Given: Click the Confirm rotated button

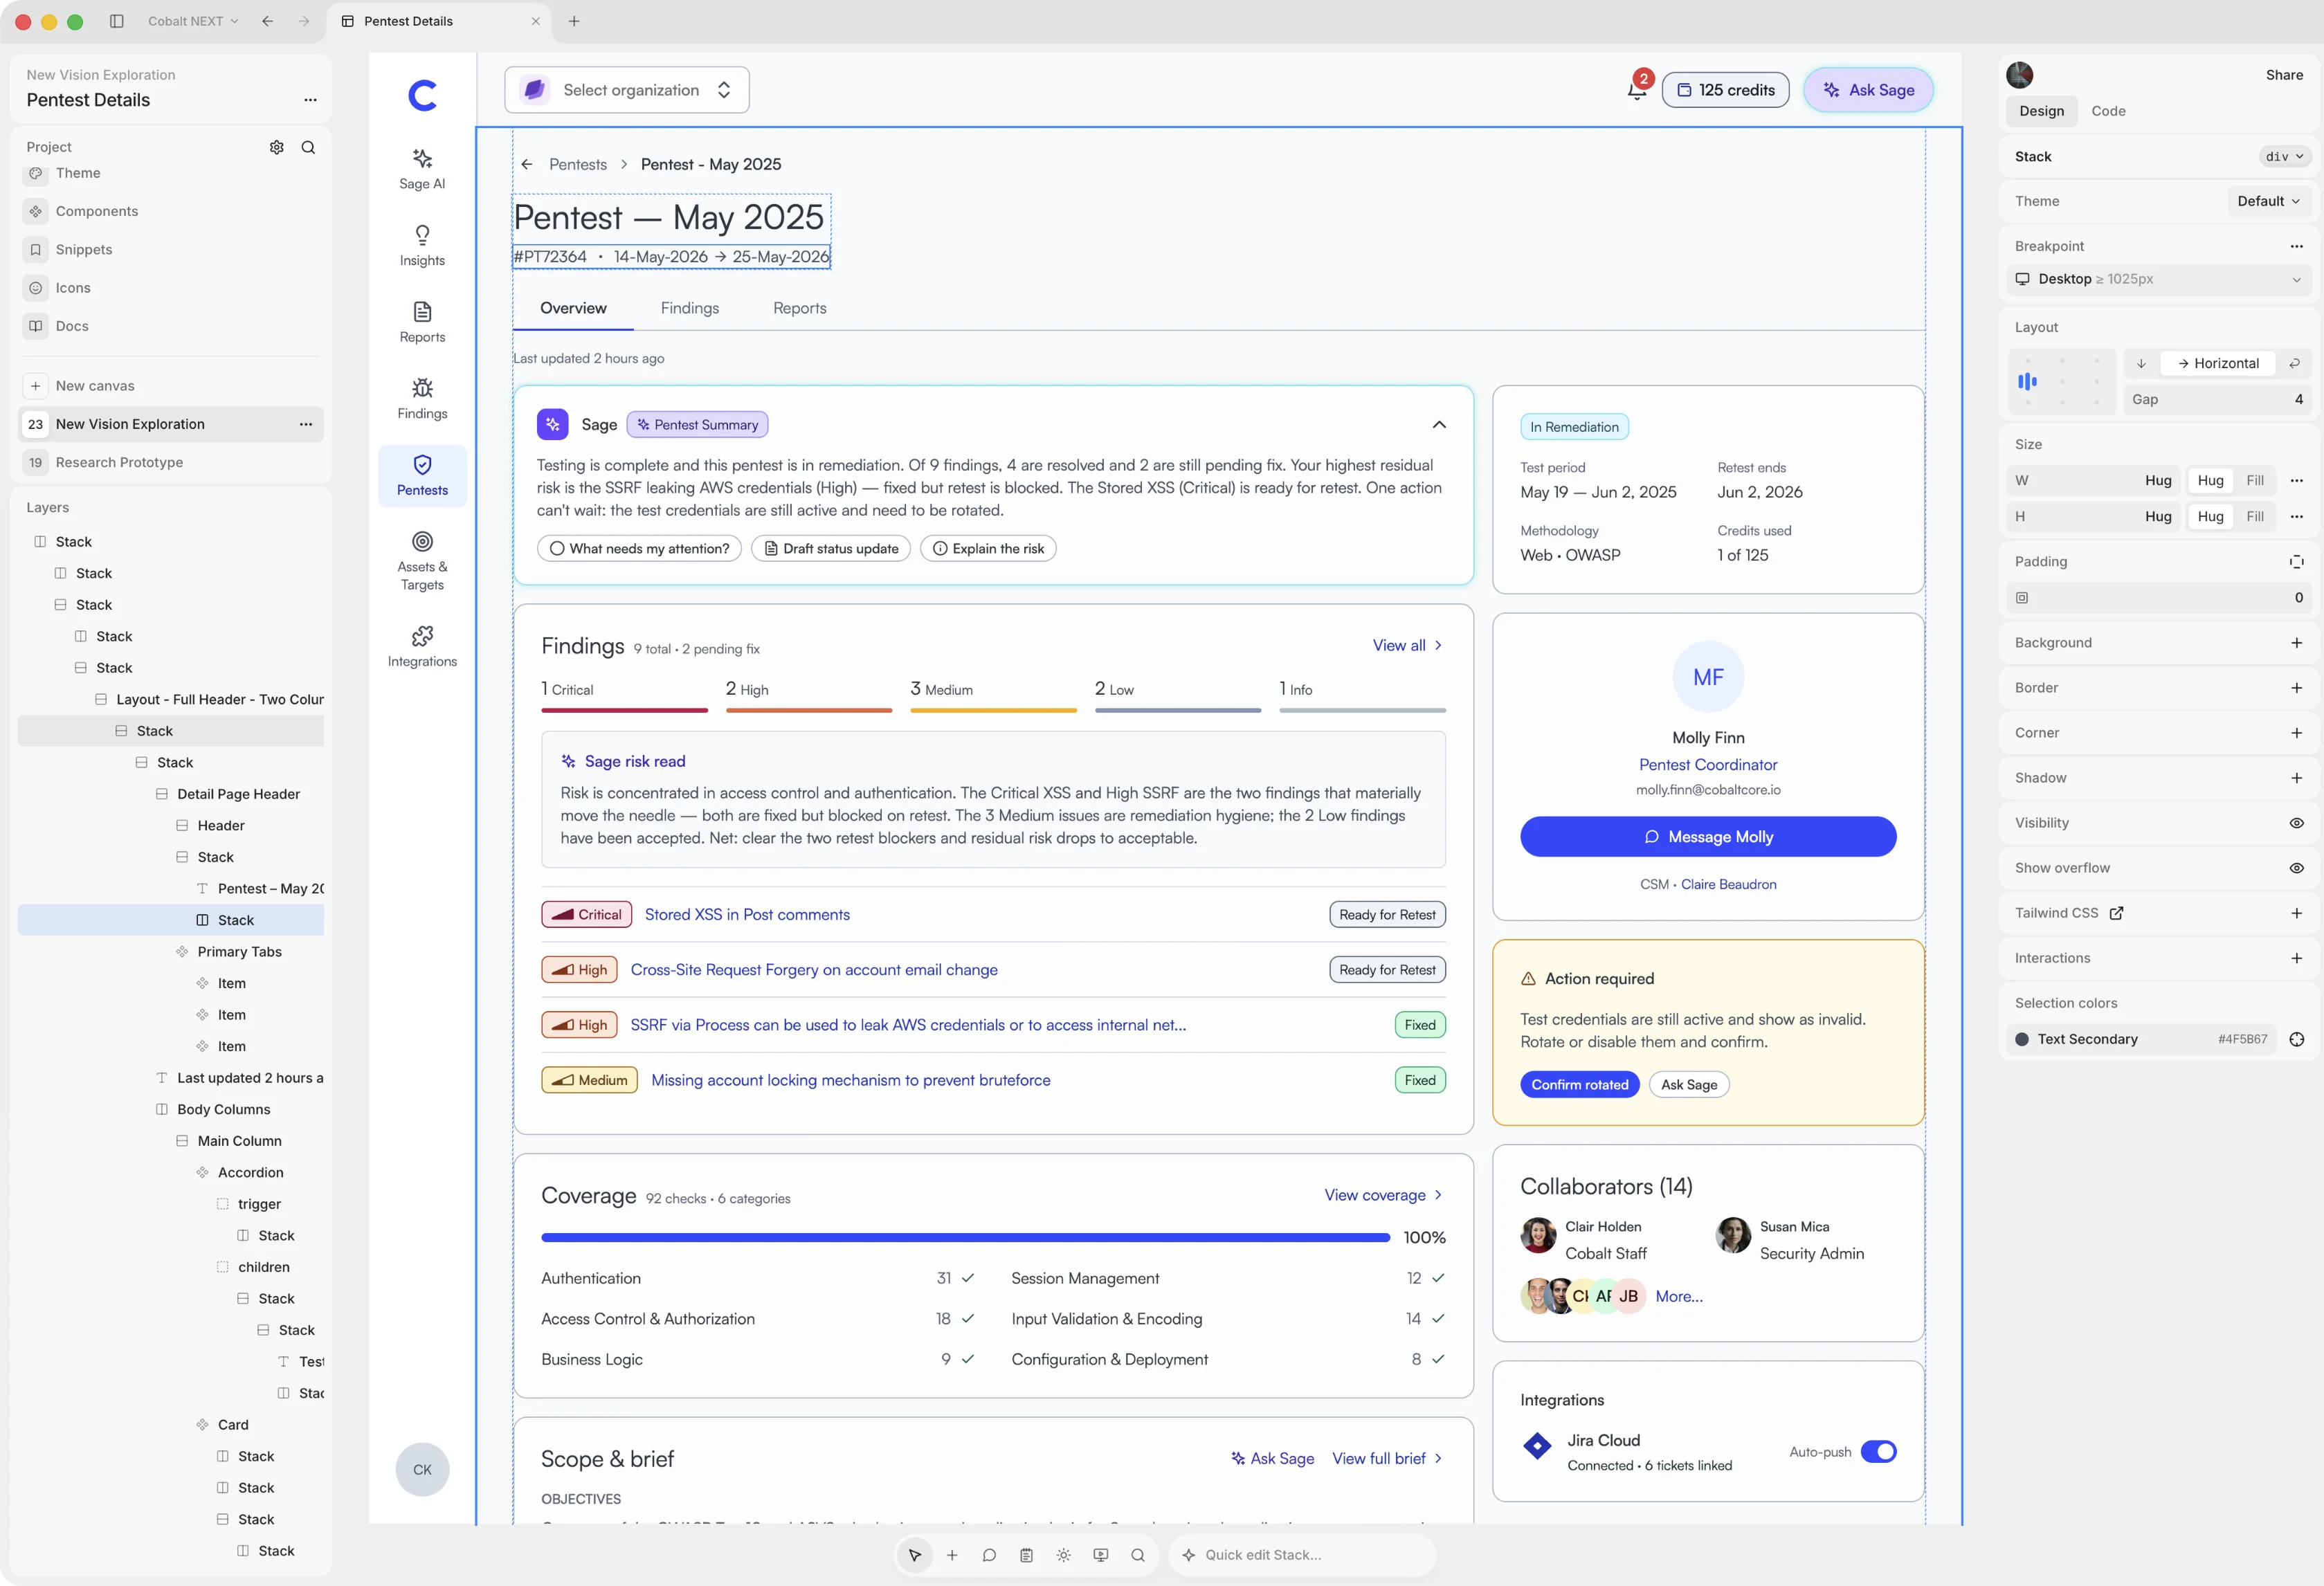Looking at the screenshot, I should [1579, 1084].
